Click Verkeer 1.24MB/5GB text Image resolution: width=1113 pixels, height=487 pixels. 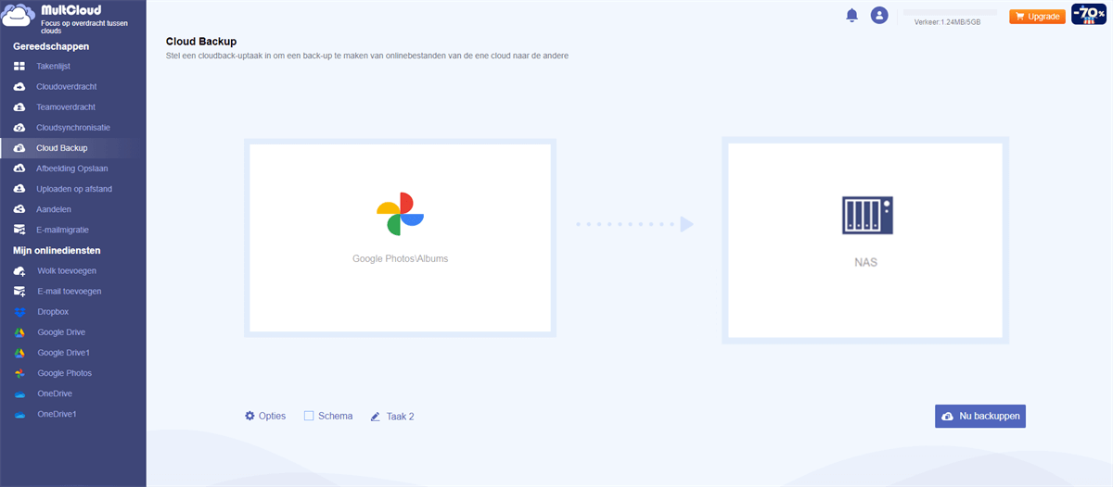coord(947,22)
